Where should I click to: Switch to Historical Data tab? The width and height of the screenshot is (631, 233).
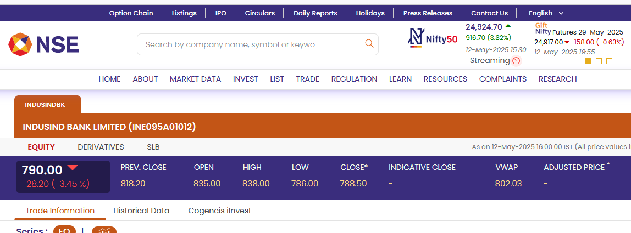[x=141, y=211]
